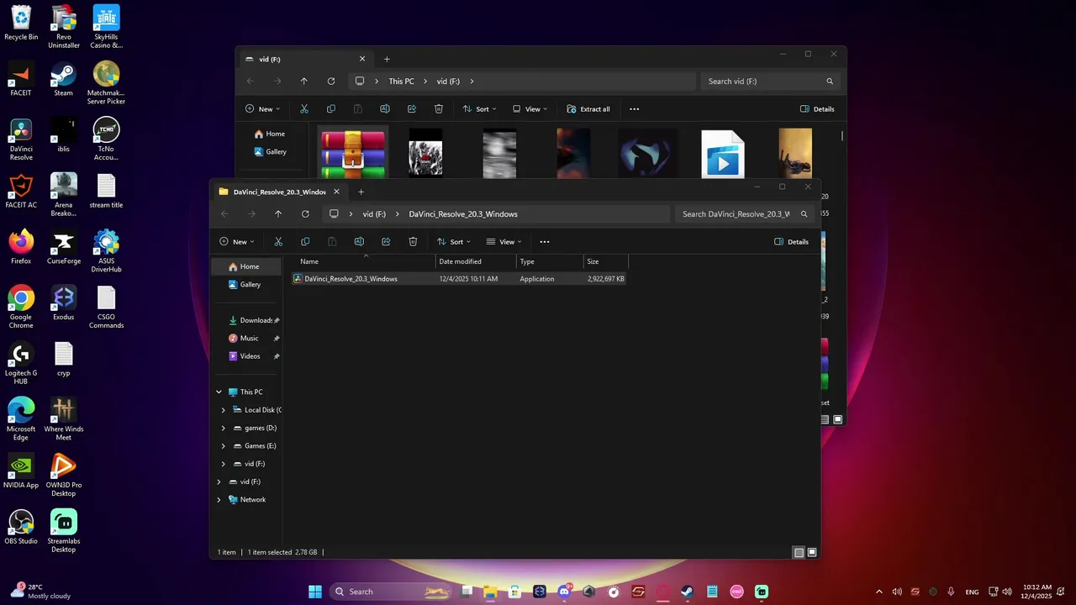Expand Local Disk (C:) tree node
The height and width of the screenshot is (605, 1076).
tap(224, 410)
